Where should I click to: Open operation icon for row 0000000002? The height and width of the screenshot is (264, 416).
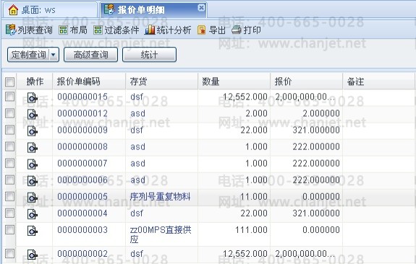coord(33,255)
